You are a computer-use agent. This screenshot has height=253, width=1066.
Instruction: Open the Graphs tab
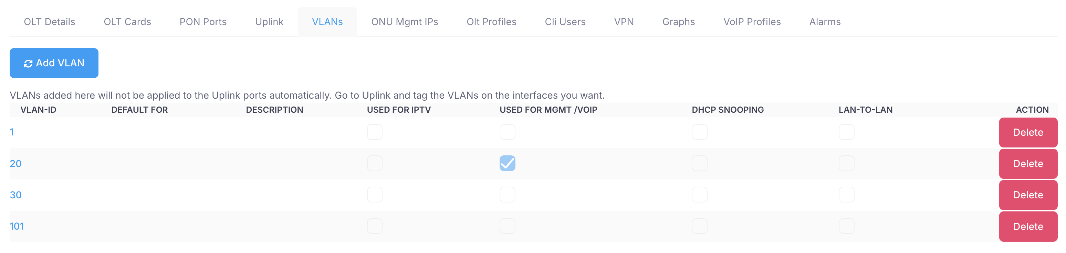(x=678, y=22)
